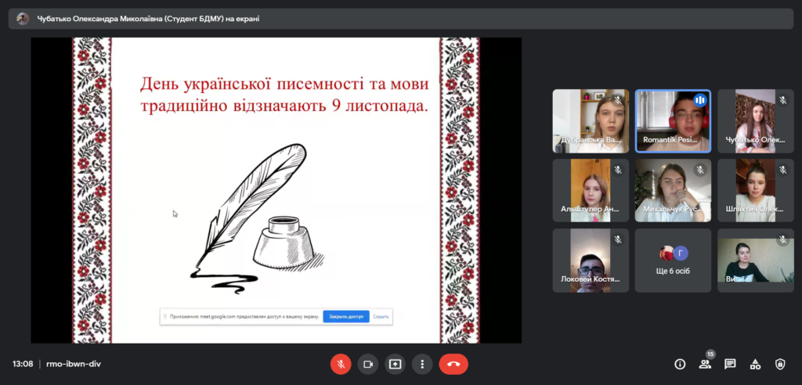Open the meeting details info icon
Image resolution: width=802 pixels, height=385 pixels.
(680, 364)
